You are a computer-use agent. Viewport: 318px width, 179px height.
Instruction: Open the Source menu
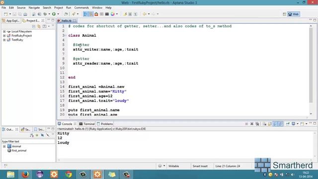pyautogui.click(x=21, y=7)
